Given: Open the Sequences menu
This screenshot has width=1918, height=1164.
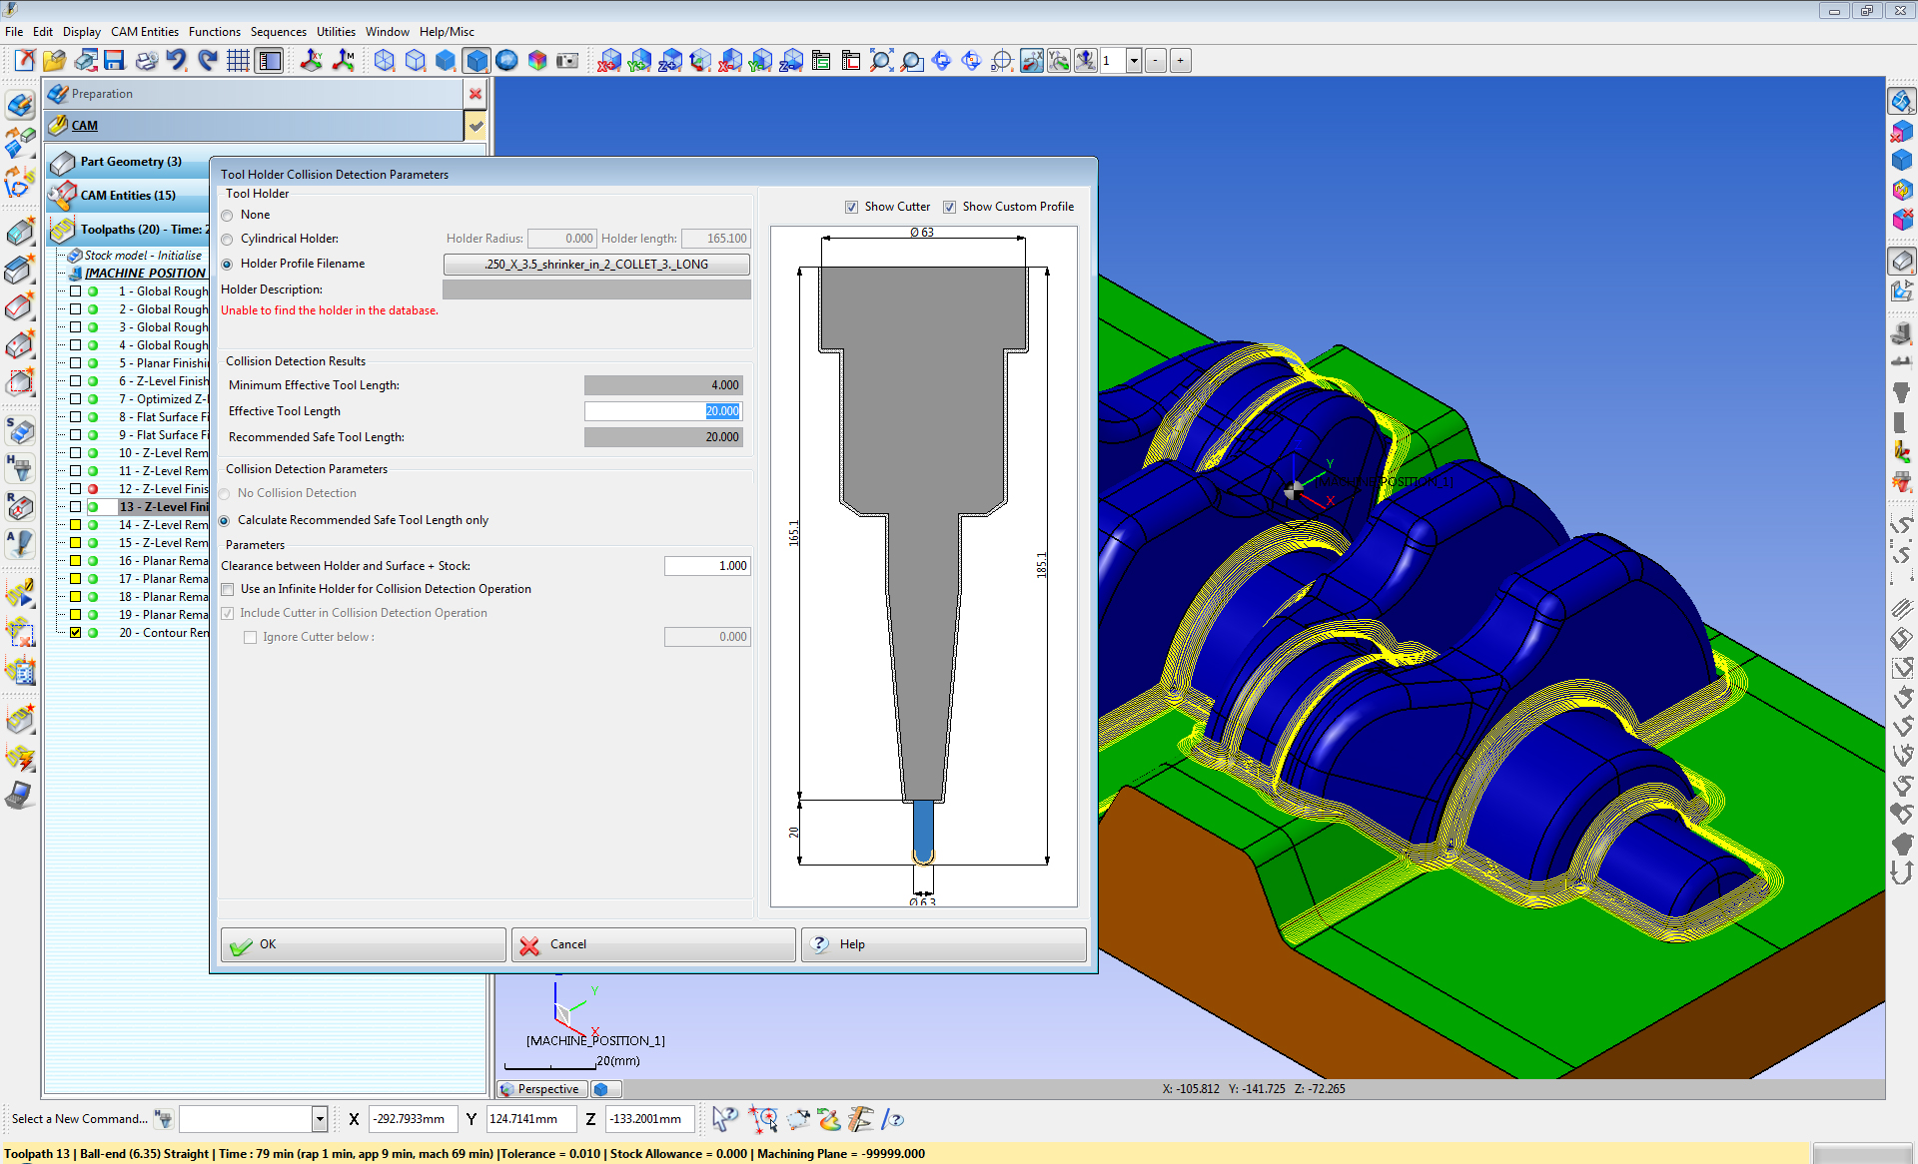Looking at the screenshot, I should click(278, 32).
